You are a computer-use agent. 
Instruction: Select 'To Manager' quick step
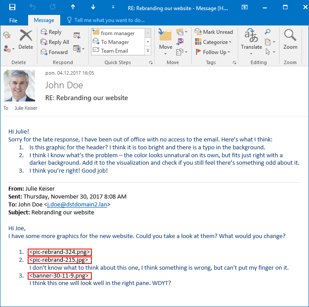(118, 42)
